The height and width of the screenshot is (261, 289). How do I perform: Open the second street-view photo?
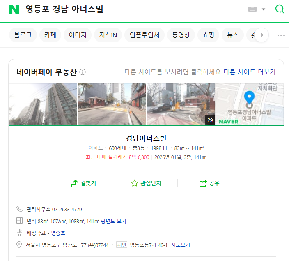(112, 104)
